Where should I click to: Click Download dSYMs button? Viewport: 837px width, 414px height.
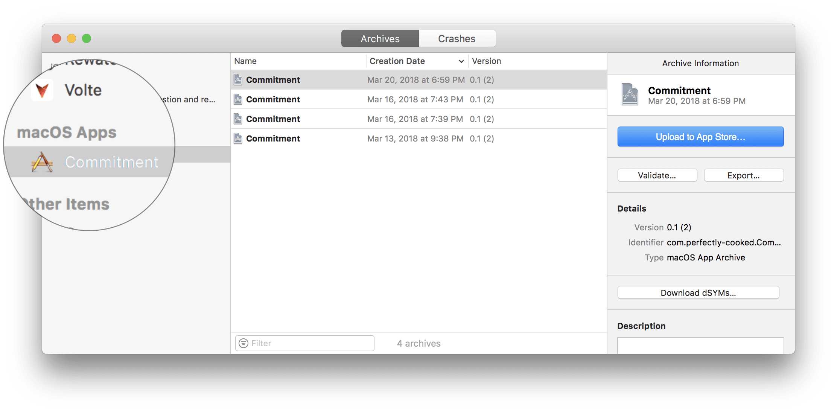pos(699,293)
